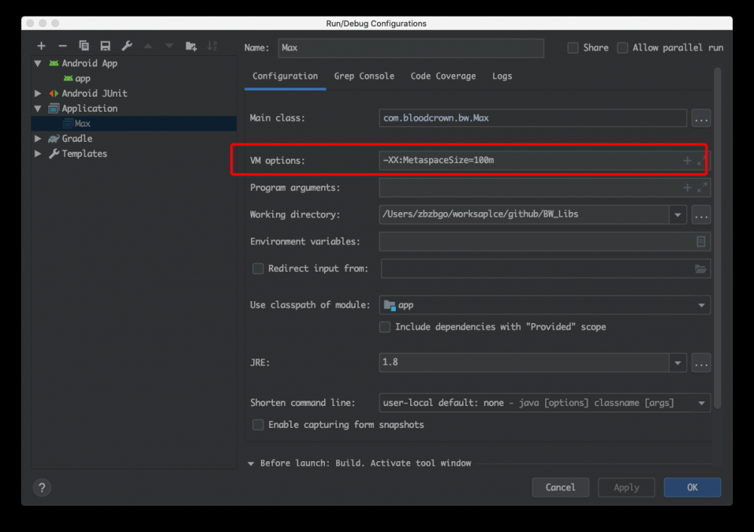
Task: Enable the Share checkbox
Action: tap(573, 48)
